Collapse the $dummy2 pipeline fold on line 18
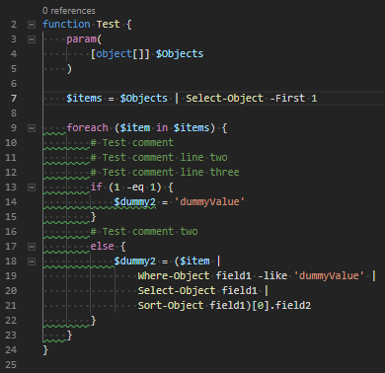This screenshot has width=385, height=373. point(32,261)
